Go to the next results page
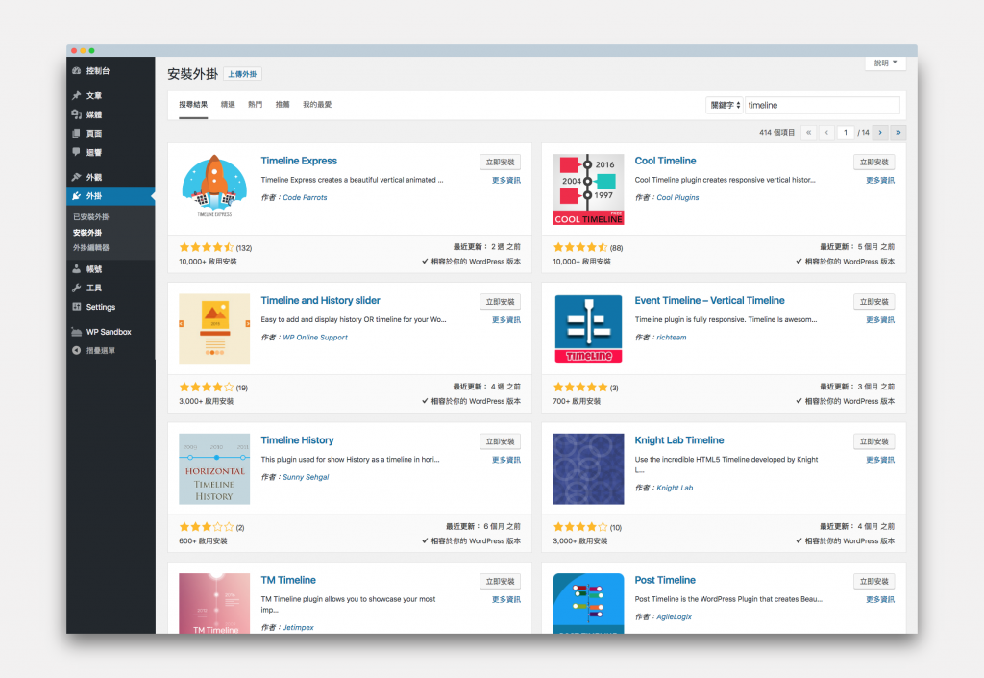984x678 pixels. (880, 133)
